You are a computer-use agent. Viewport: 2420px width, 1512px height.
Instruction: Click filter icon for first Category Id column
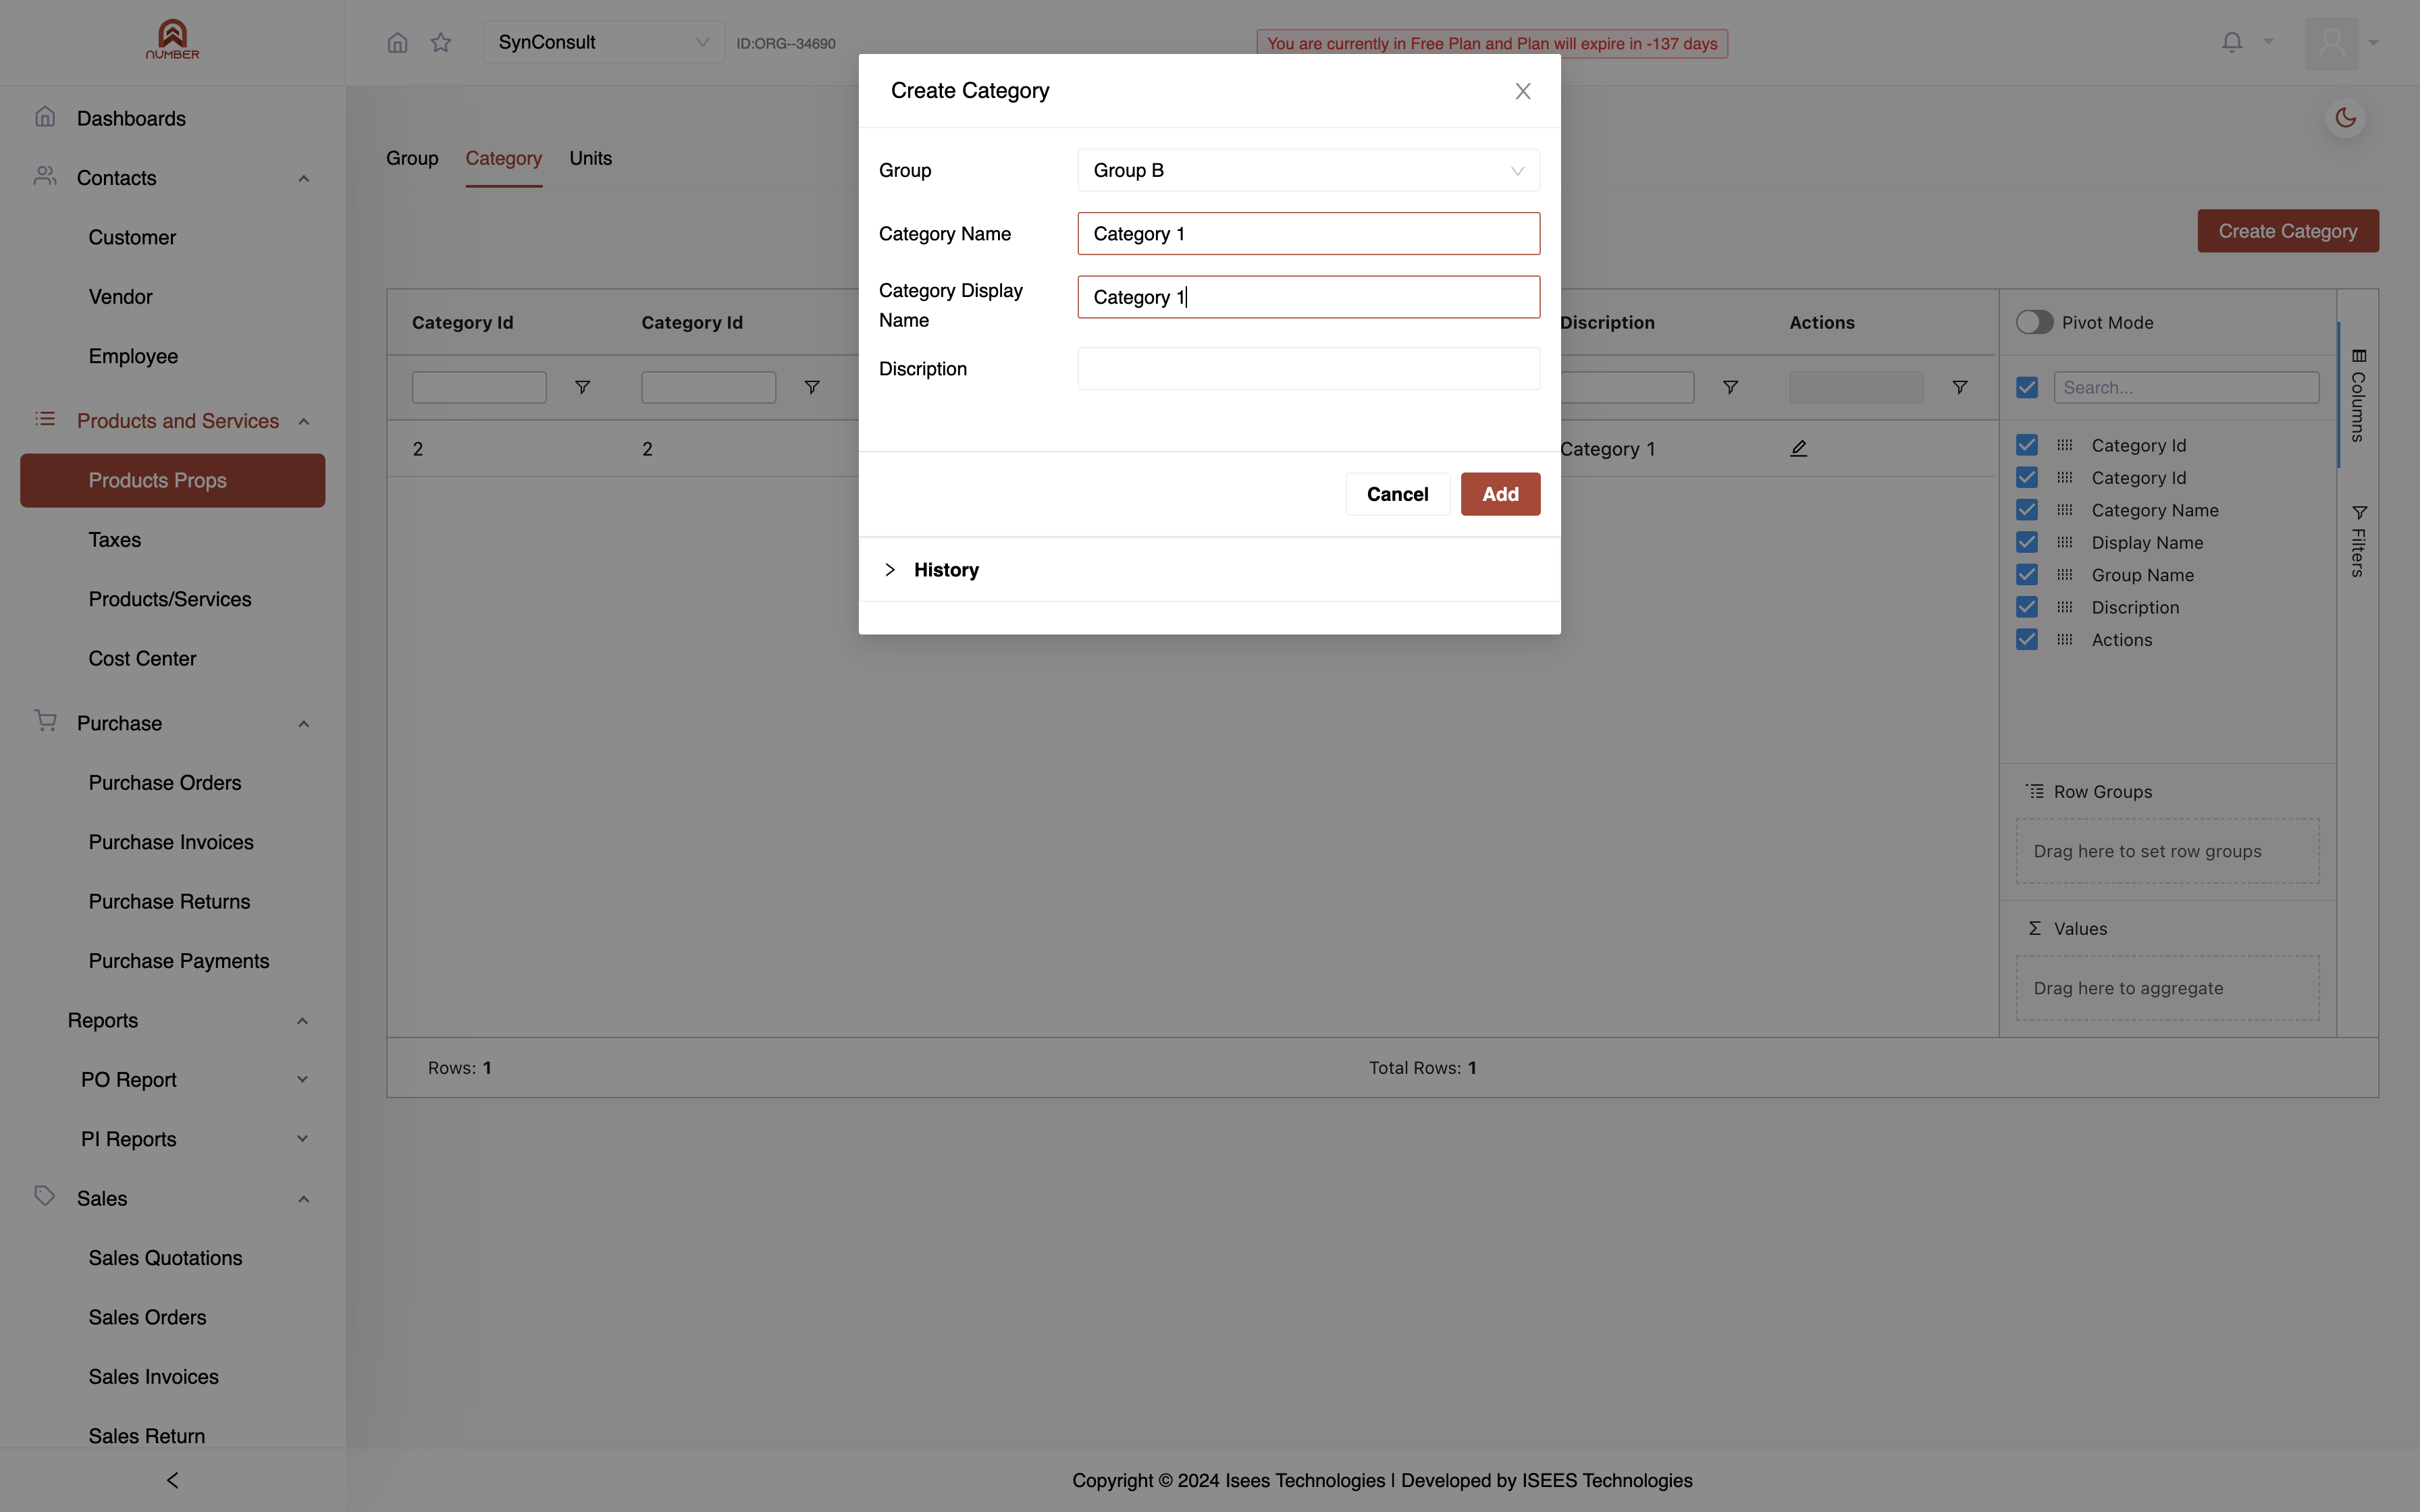[582, 387]
